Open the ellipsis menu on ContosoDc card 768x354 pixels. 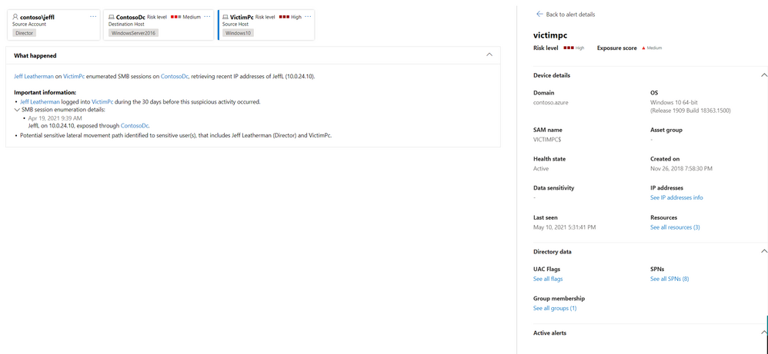[208, 16]
